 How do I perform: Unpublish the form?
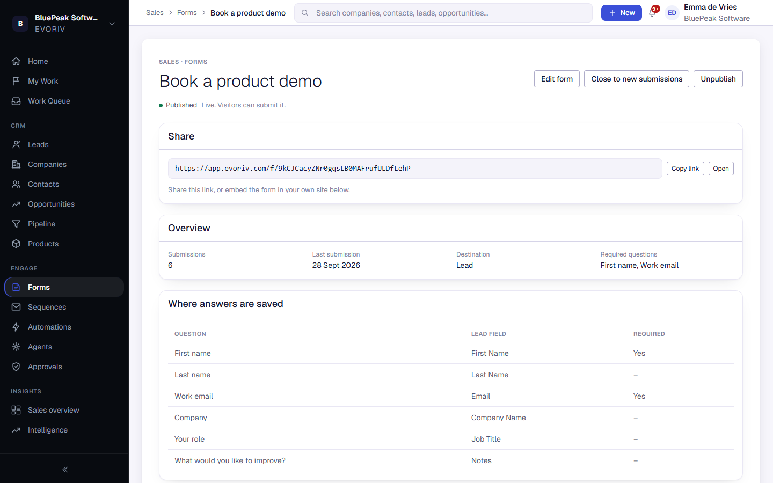click(718, 79)
